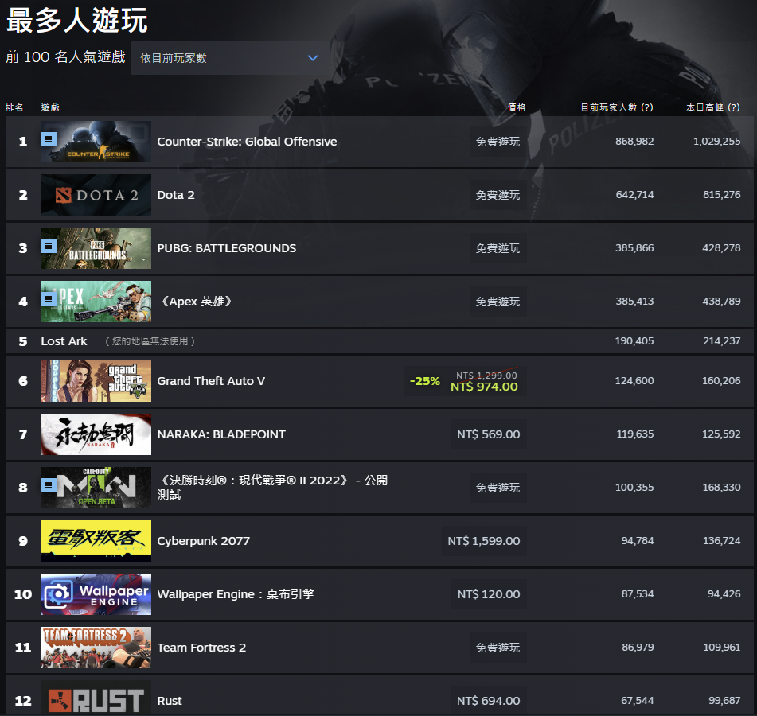Click the 目前玩家人數 (?) column header
The image size is (757, 716).
[x=617, y=107]
